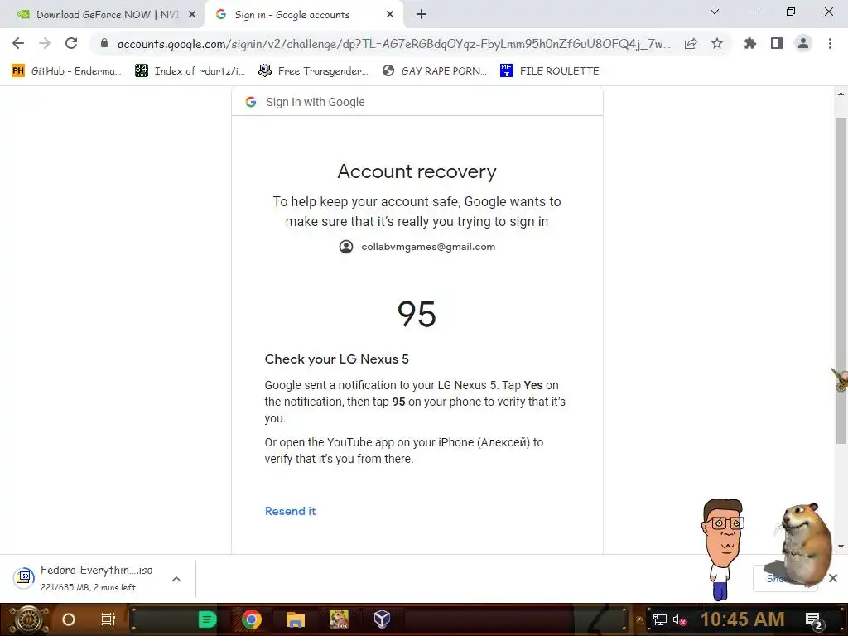View site information via the lock icon

coord(104,43)
